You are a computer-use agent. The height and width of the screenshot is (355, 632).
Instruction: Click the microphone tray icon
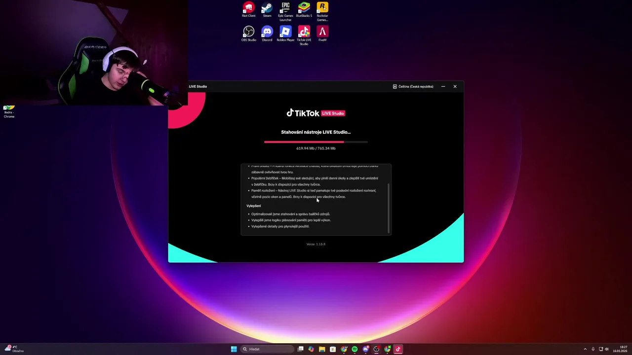click(x=593, y=349)
